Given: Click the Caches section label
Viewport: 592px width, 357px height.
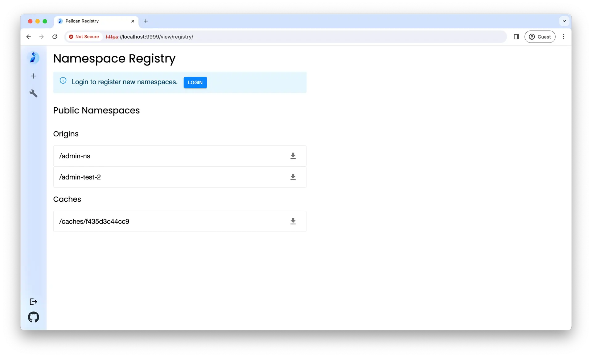Looking at the screenshot, I should click(x=67, y=199).
